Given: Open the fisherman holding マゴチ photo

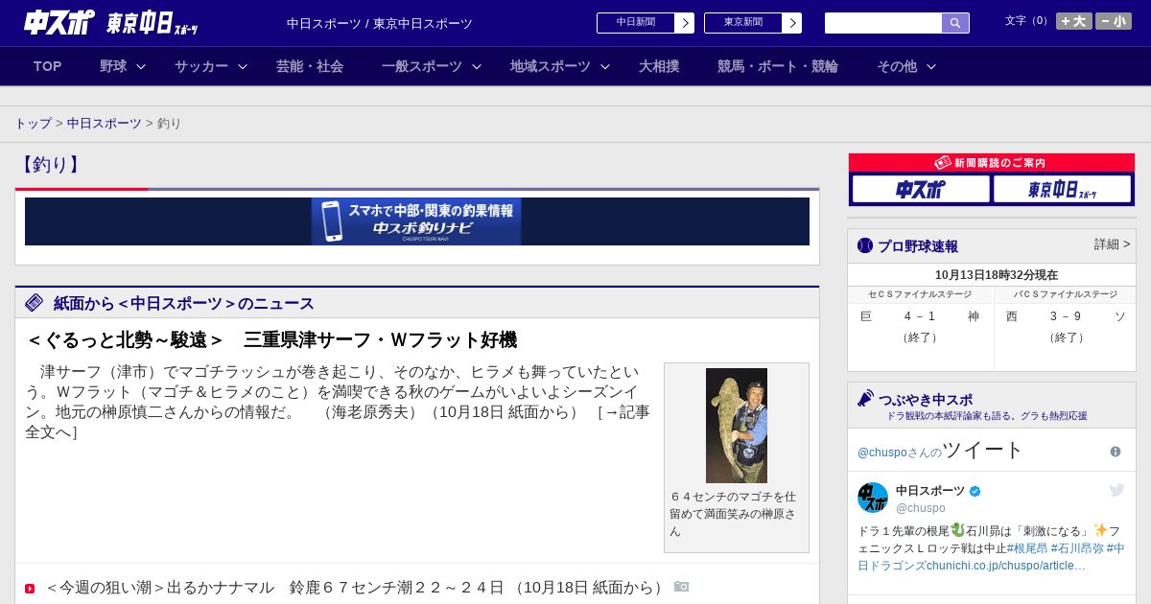Looking at the screenshot, I should 737,426.
